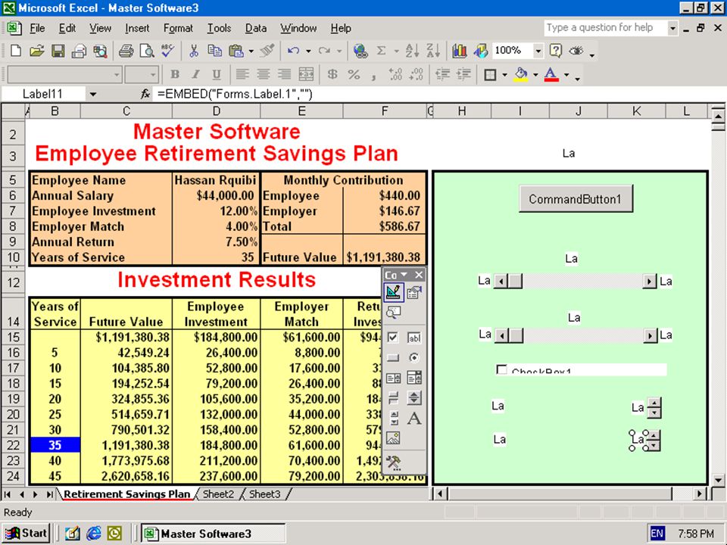Open the Data menu

(x=256, y=28)
